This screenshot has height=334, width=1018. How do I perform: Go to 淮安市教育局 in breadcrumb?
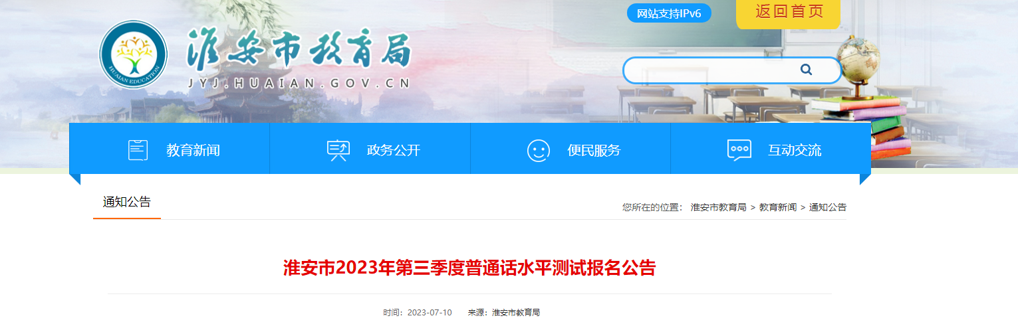click(x=719, y=207)
